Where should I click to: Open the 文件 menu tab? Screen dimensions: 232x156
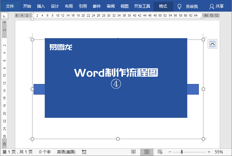10,6
